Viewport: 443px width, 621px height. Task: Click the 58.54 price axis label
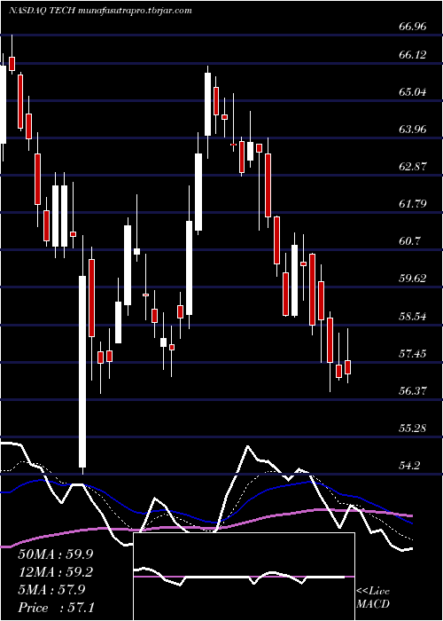pos(413,317)
